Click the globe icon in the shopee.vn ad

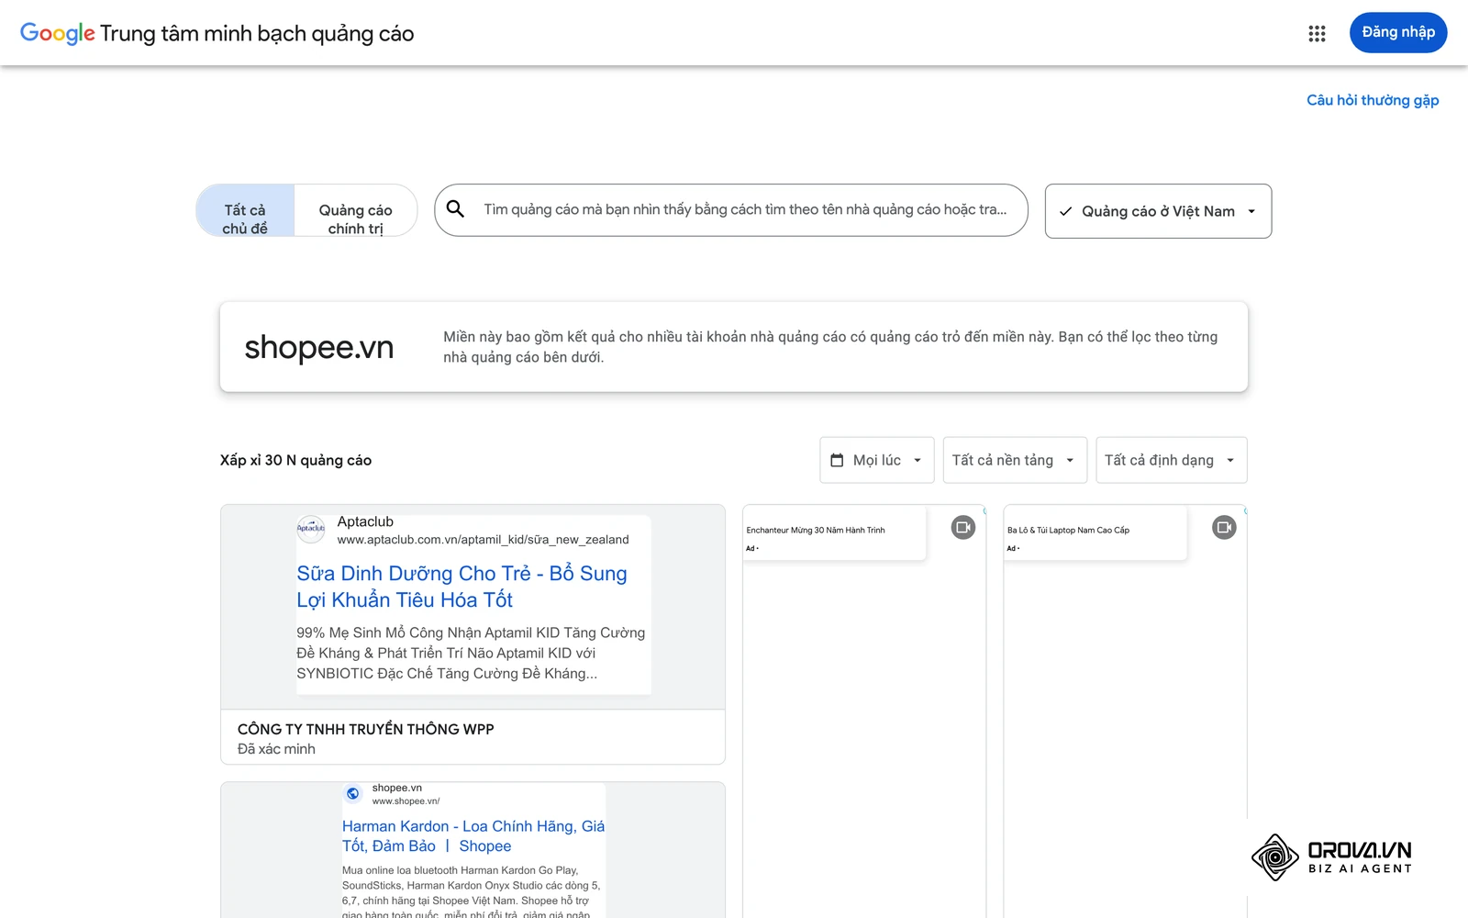tap(353, 793)
